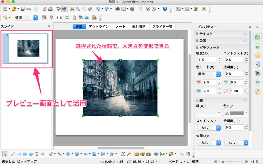Screen dimensions: 263x164
Task: Select the Rectangle drawing tool
Action: [x=25, y=154]
